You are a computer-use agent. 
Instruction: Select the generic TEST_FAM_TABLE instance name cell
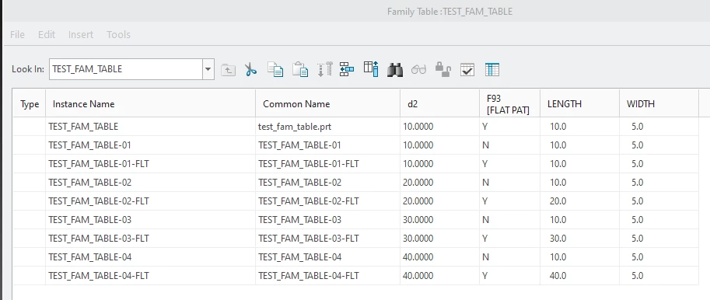click(x=150, y=127)
